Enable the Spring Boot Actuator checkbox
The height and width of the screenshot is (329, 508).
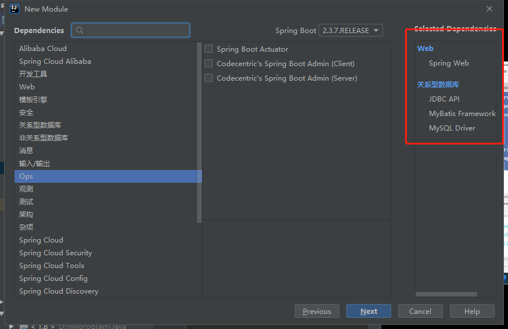tap(209, 49)
